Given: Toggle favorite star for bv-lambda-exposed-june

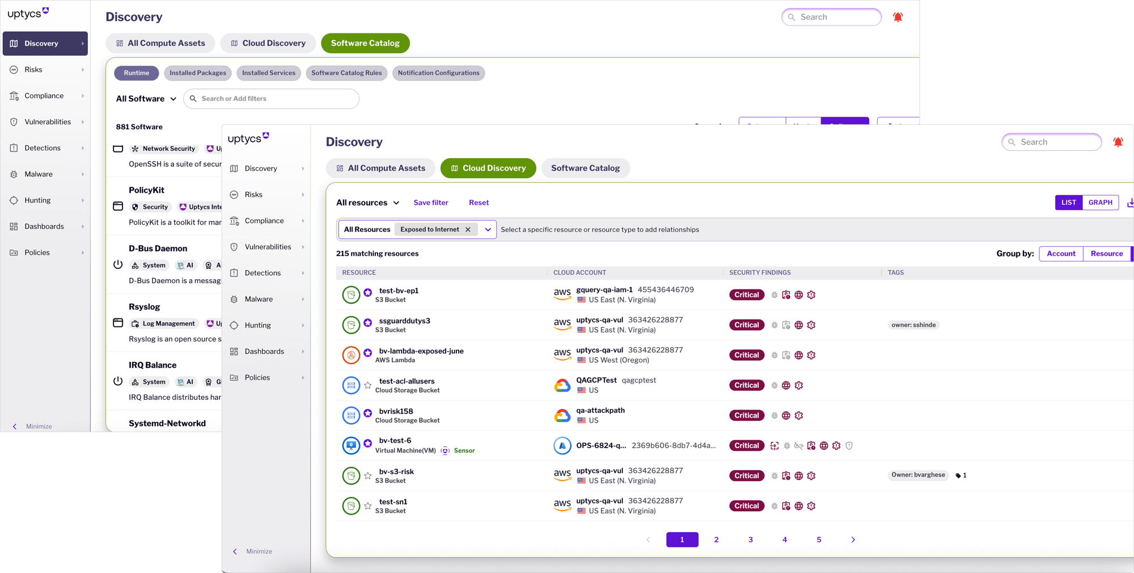Looking at the screenshot, I should point(368,353).
